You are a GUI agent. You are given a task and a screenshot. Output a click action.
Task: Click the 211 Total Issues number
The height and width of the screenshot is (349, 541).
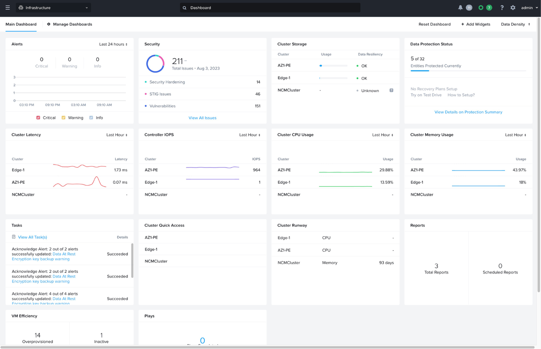(x=177, y=61)
